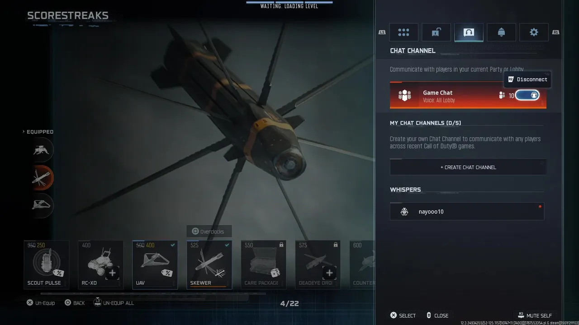Click nayooo10 avatar icon
The height and width of the screenshot is (325, 579).
click(x=404, y=212)
